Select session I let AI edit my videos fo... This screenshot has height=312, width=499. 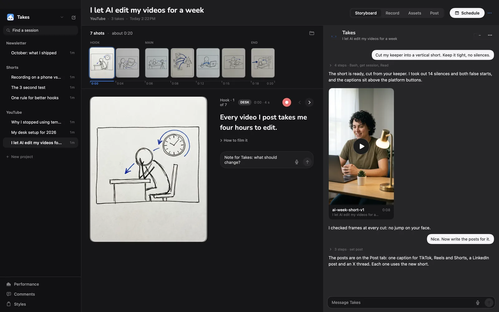click(41, 143)
